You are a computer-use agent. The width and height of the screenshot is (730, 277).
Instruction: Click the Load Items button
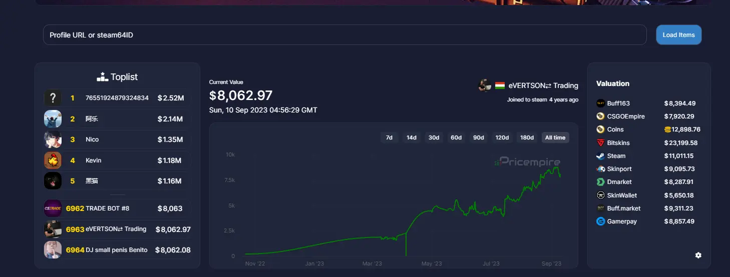679,35
